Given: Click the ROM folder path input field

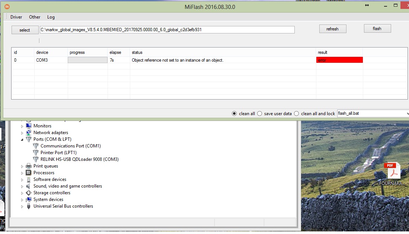Looking at the screenshot, I should coord(167,30).
